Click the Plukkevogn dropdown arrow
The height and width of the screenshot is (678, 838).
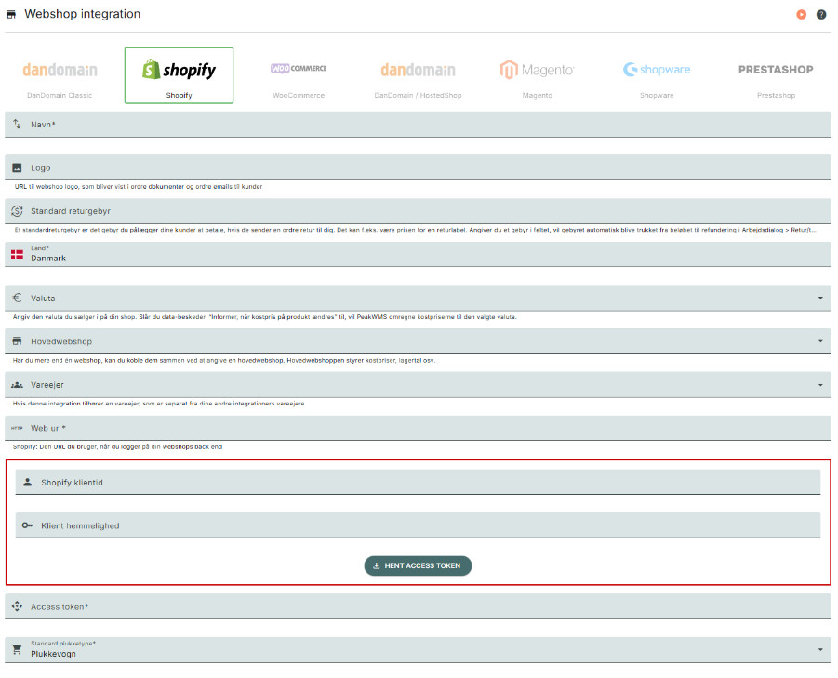[x=820, y=650]
